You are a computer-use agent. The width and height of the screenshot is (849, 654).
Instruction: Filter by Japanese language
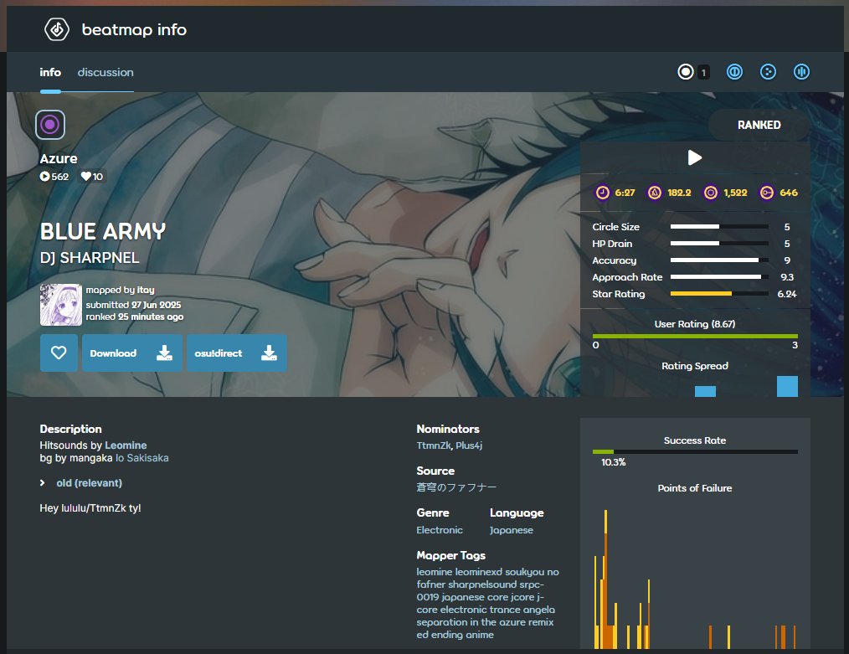pyautogui.click(x=512, y=530)
